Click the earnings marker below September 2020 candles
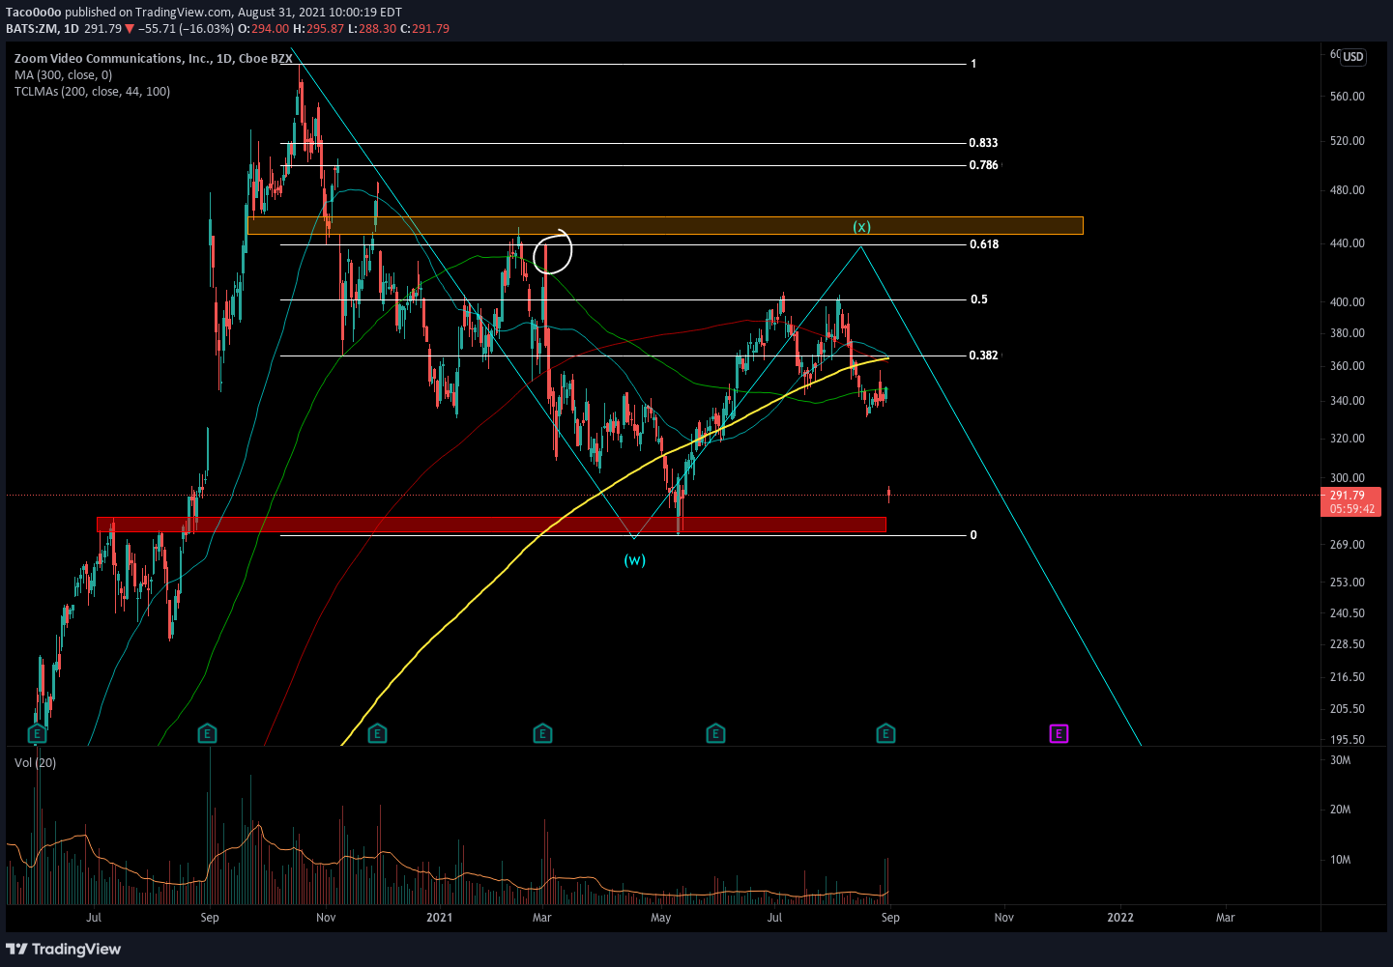 207,734
